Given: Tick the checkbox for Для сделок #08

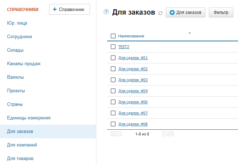Looking at the screenshot, I should click(113, 124).
